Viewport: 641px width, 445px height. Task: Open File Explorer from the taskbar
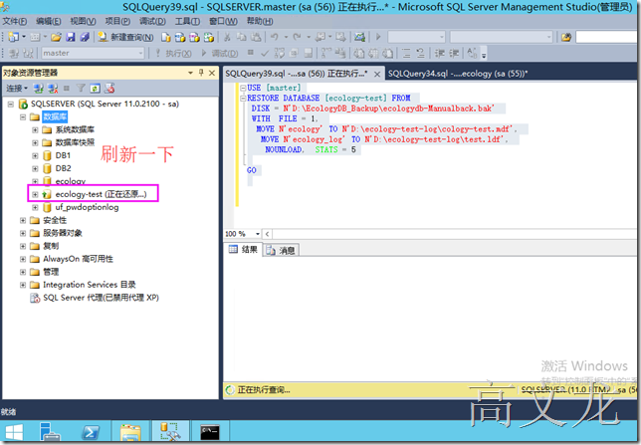[x=130, y=432]
